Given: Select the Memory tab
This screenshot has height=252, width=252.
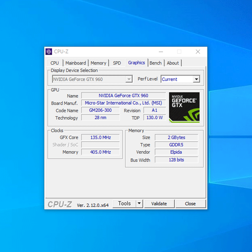Looking at the screenshot, I should [x=98, y=63].
